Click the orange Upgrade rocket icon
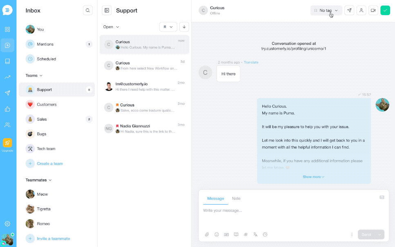Image resolution: width=395 pixels, height=247 pixels. tap(7, 143)
